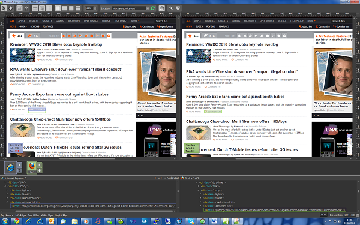The width and height of the screenshot is (360, 225).
Task: Open the Chattanooga Choo-choo headline in right page
Action: [x=236, y=121]
